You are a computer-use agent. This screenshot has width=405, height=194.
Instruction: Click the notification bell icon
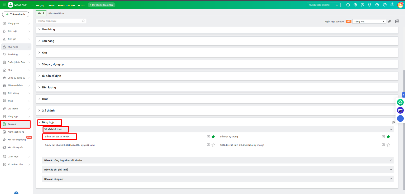click(370, 5)
